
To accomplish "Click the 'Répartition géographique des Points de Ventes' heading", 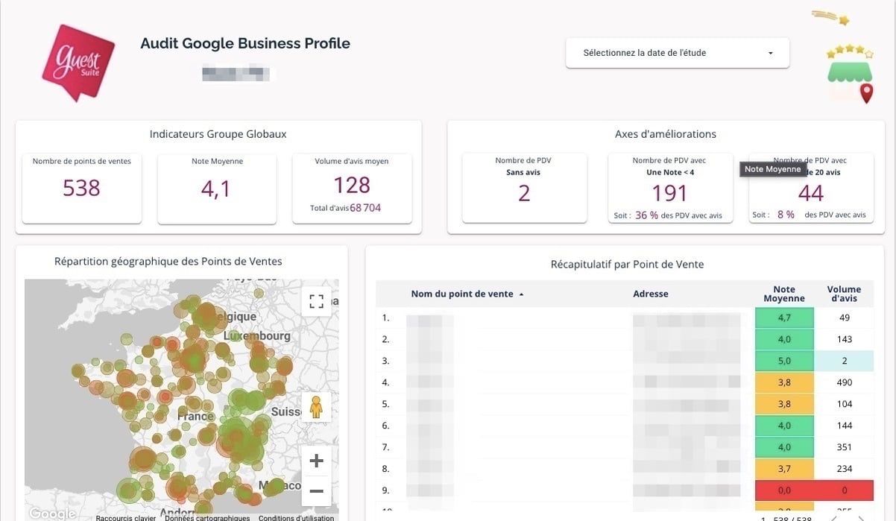I will click(168, 262).
